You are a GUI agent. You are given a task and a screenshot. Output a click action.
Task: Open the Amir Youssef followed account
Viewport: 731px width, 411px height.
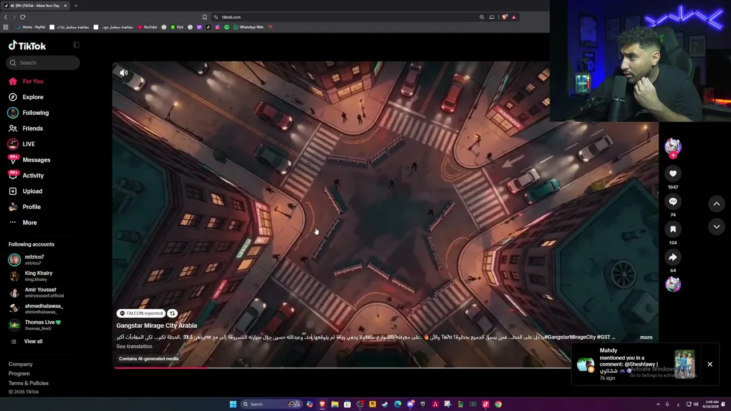coord(40,292)
